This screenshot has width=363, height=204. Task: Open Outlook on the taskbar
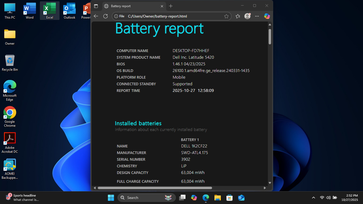coord(241,198)
